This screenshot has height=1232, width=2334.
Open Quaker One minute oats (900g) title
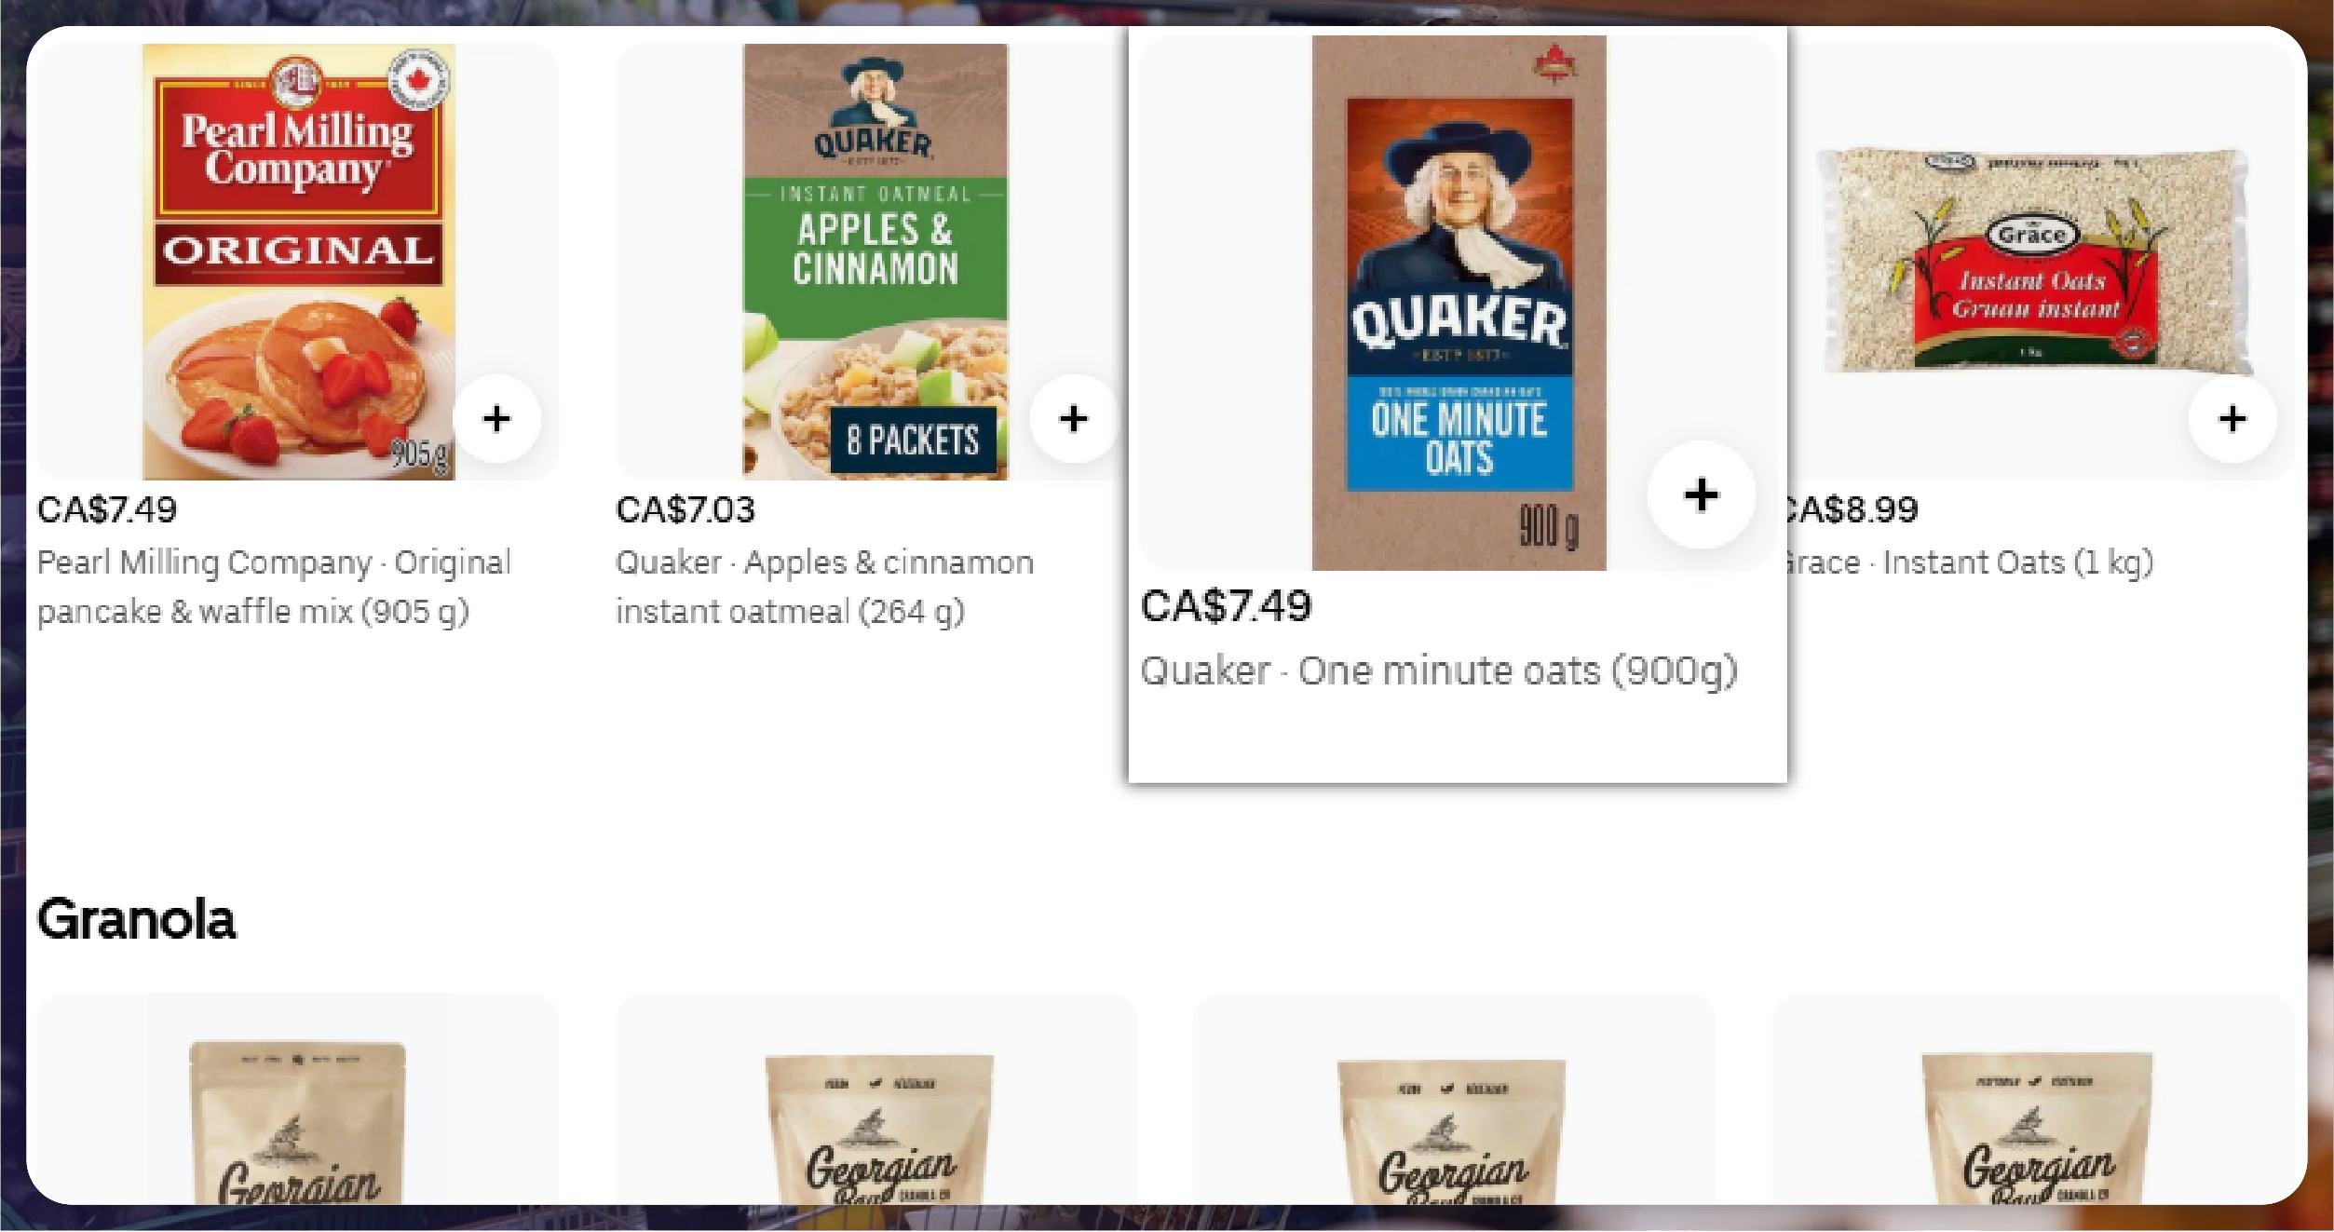1439,670
